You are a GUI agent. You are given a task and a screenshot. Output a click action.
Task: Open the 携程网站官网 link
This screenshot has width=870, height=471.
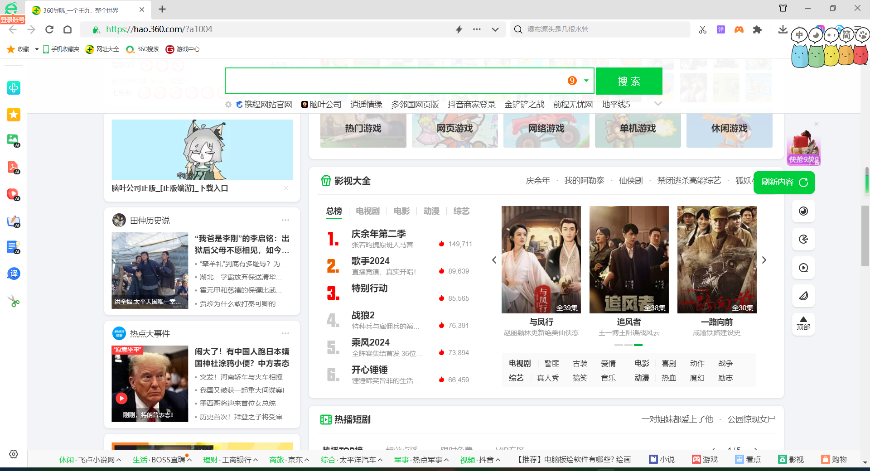click(x=264, y=105)
